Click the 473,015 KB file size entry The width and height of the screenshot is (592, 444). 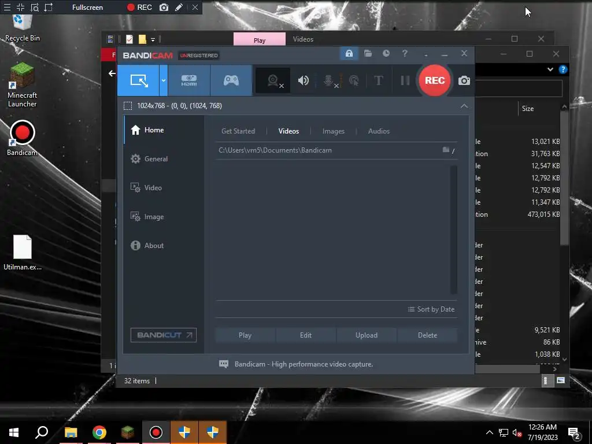point(543,214)
